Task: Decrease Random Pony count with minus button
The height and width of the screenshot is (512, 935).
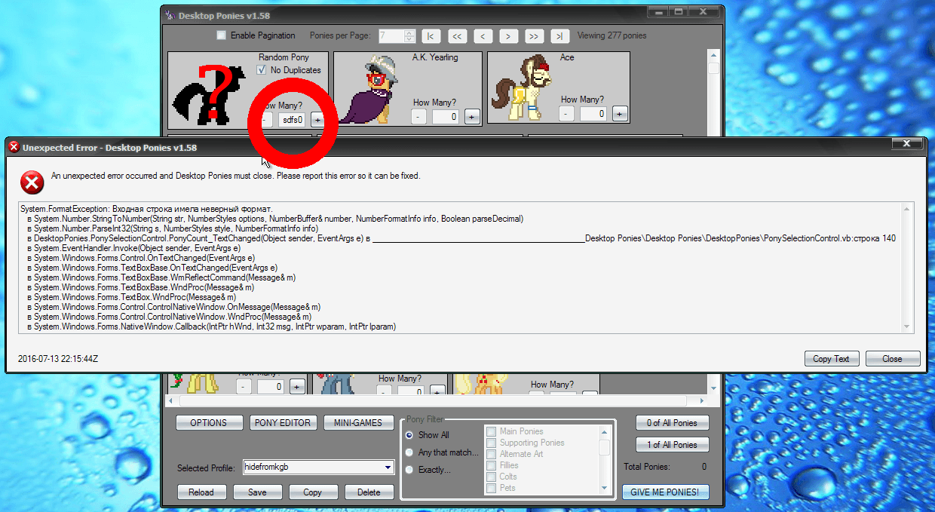Action: [x=265, y=119]
